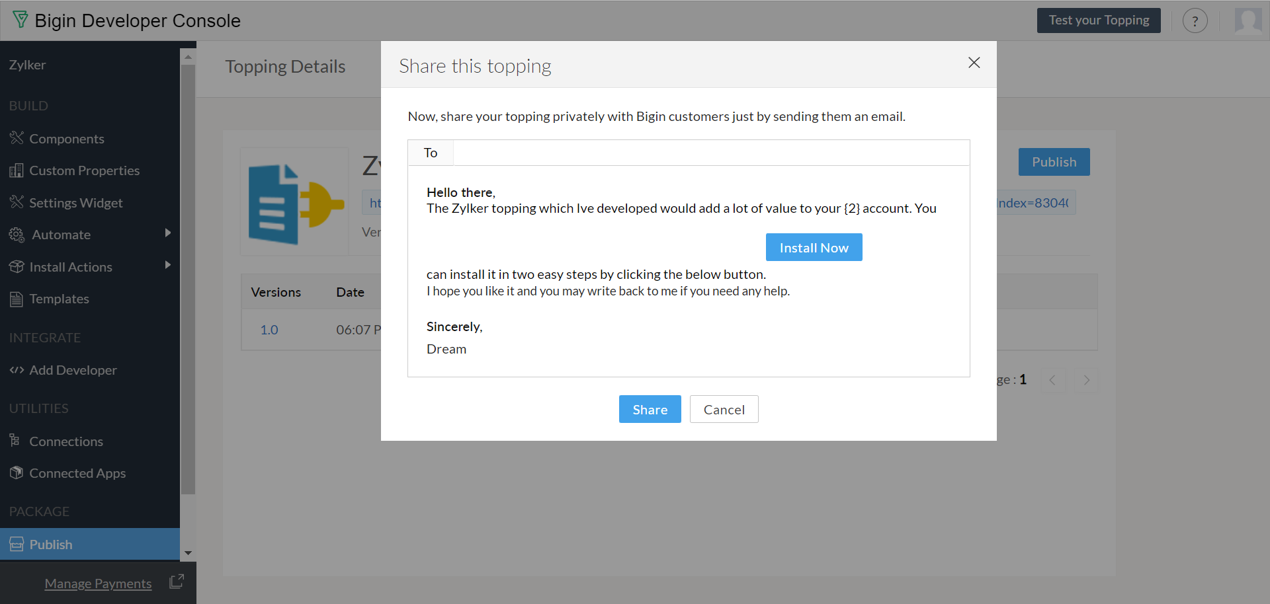Image resolution: width=1270 pixels, height=604 pixels.
Task: Click the Templates document icon
Action: pyautogui.click(x=17, y=299)
